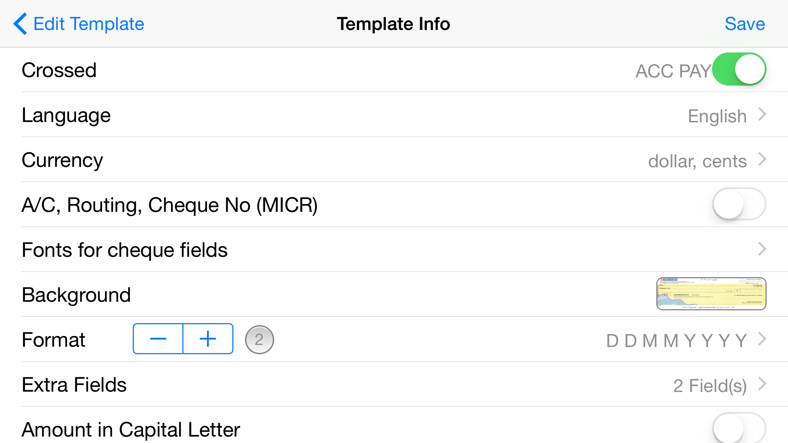Increase format count with plus button
Viewport: 788px width, 443px height.
pyautogui.click(x=208, y=339)
